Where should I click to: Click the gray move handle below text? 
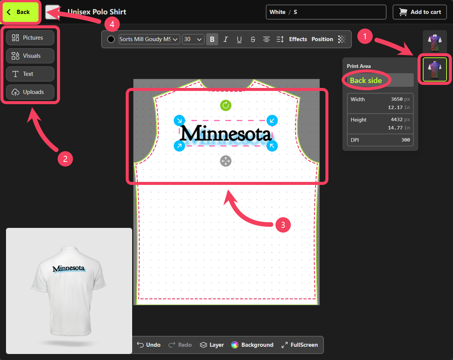(x=226, y=161)
